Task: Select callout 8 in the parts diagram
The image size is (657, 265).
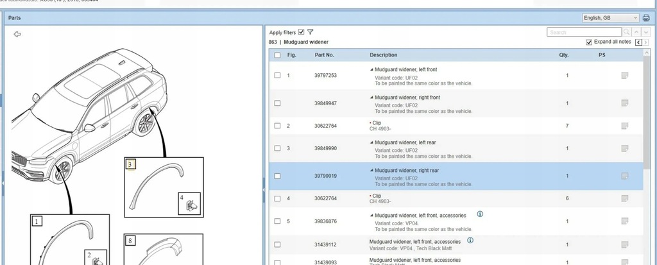Action: [130, 241]
